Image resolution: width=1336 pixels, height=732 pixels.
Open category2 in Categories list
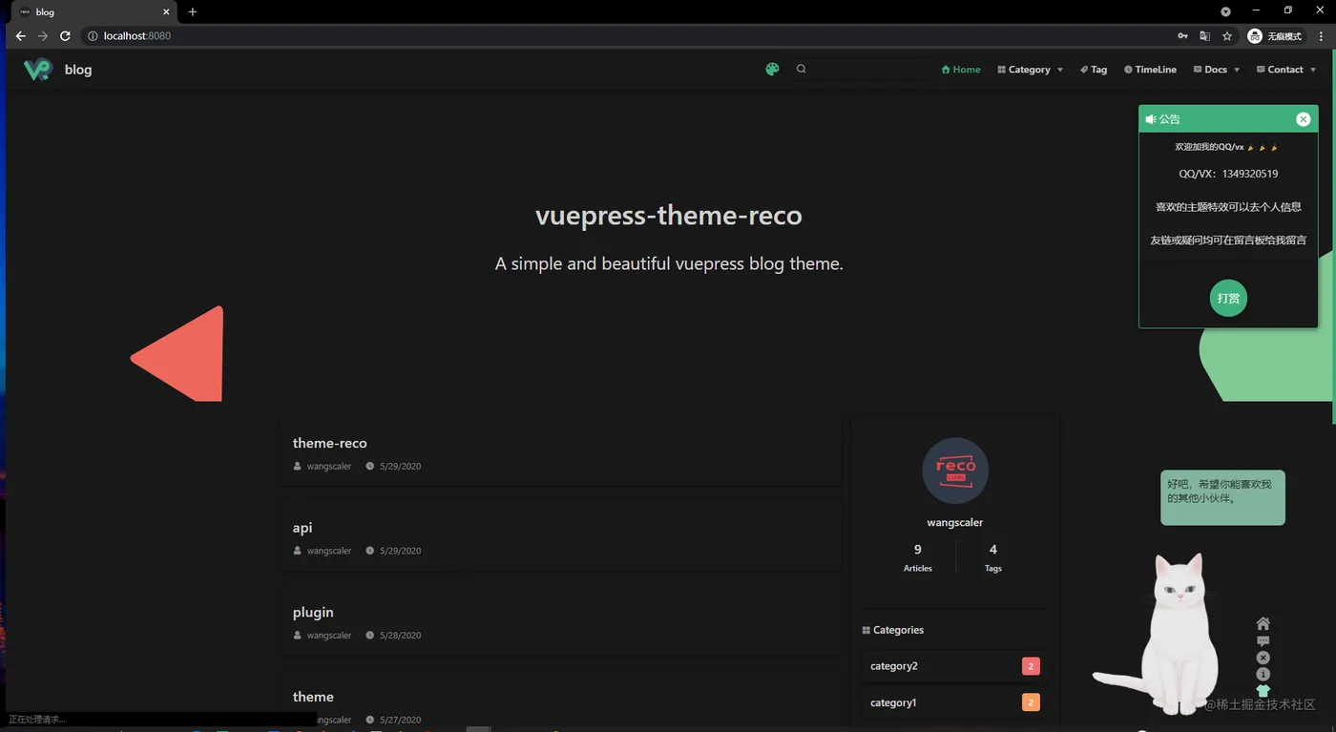[x=954, y=666]
